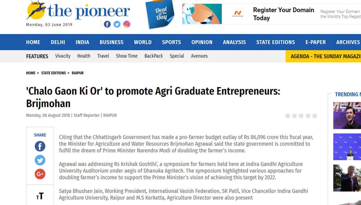Image resolution: width=361 pixels, height=205 pixels.
Task: Share article via Facebook icon in Share box
Action: click(x=40, y=146)
